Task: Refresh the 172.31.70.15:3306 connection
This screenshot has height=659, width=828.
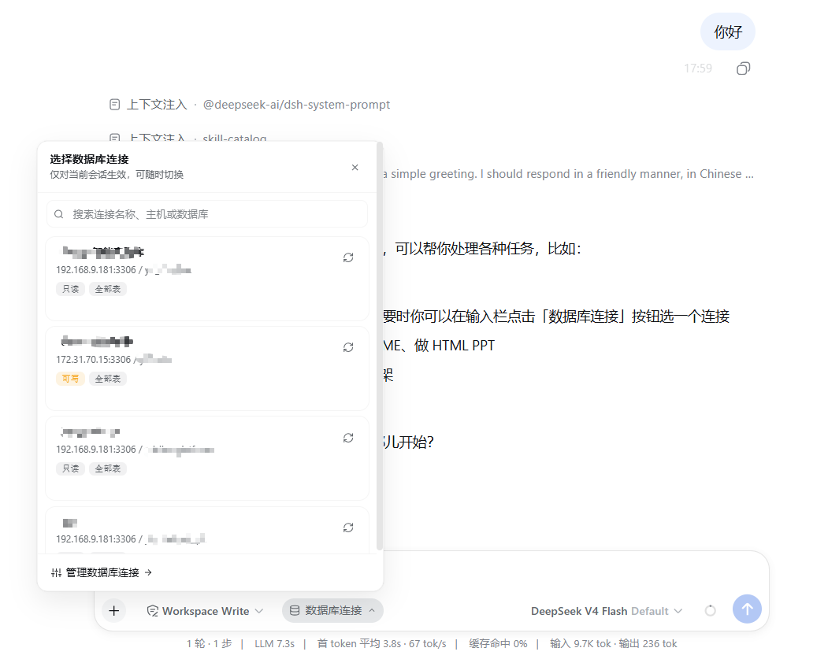Action: point(348,347)
